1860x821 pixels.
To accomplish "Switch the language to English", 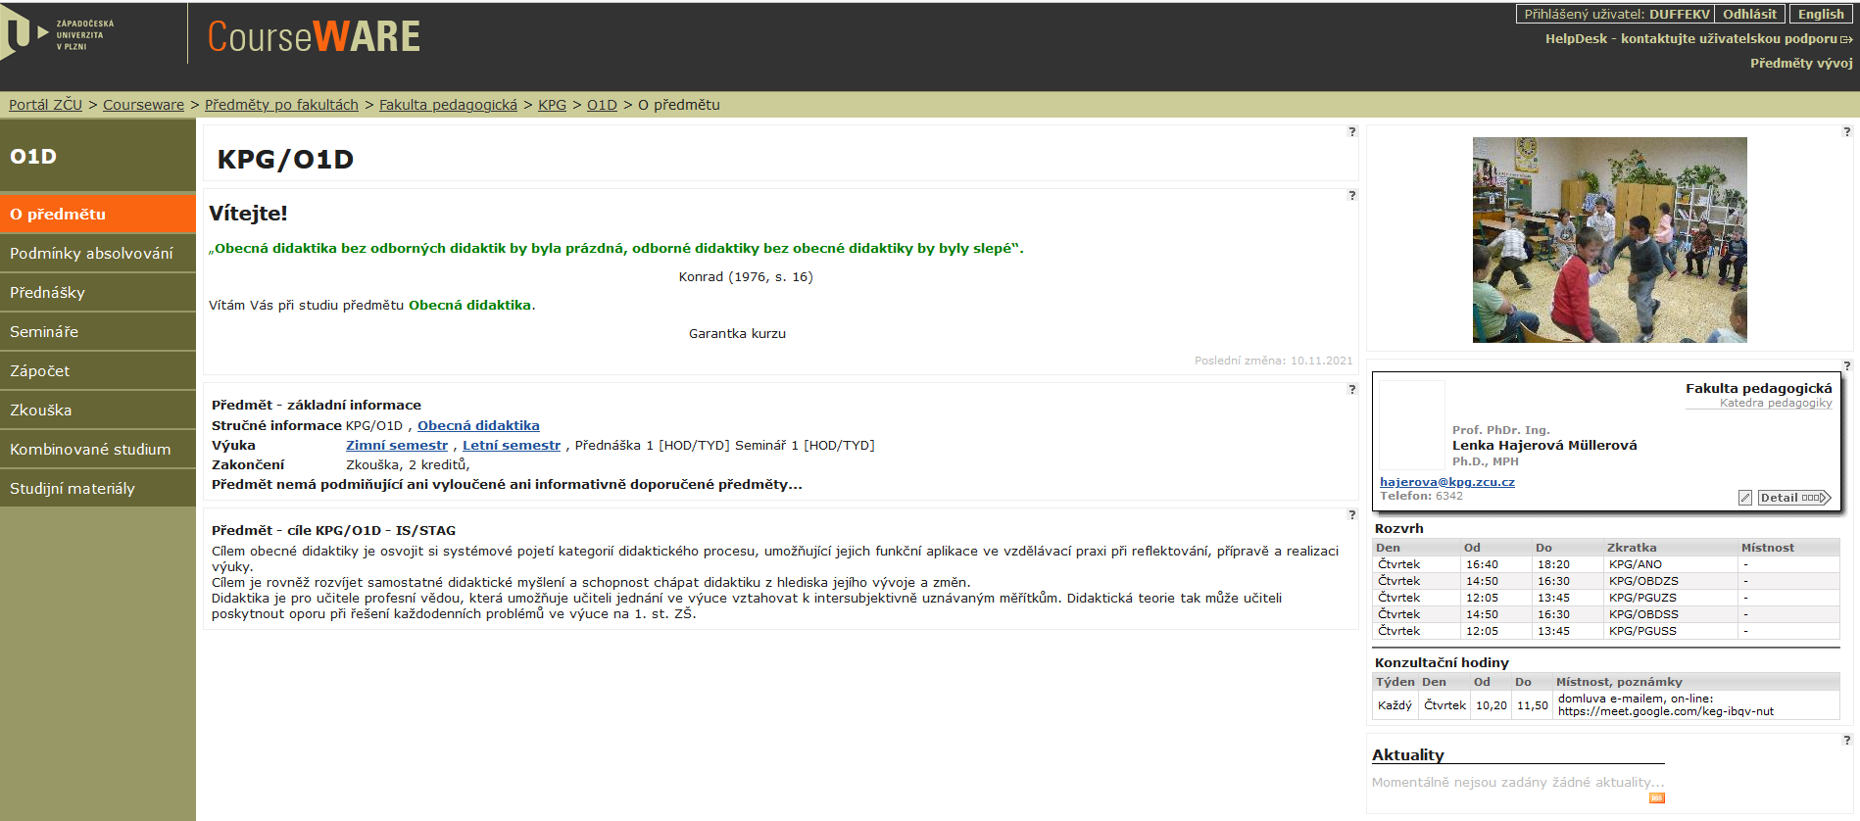I will (x=1821, y=14).
